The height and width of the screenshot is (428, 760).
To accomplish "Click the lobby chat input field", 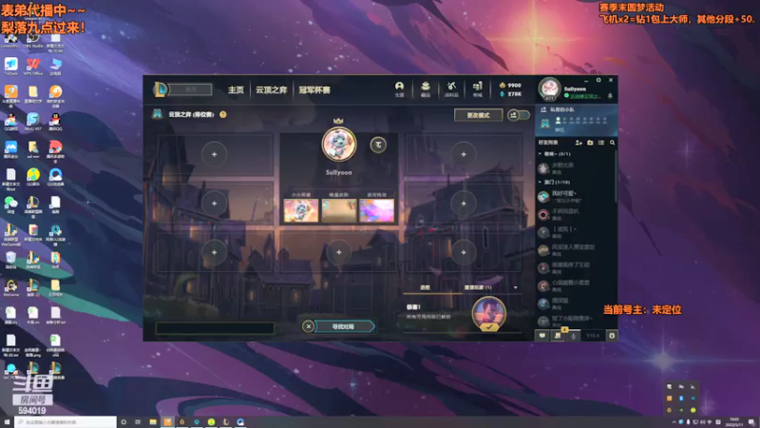I will tap(215, 328).
